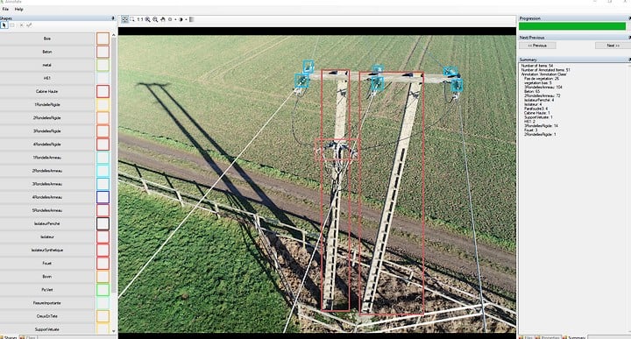This screenshot has width=631, height=339.
Task: Open the contrast dropdown arrow in toolbar
Action: [x=187, y=19]
